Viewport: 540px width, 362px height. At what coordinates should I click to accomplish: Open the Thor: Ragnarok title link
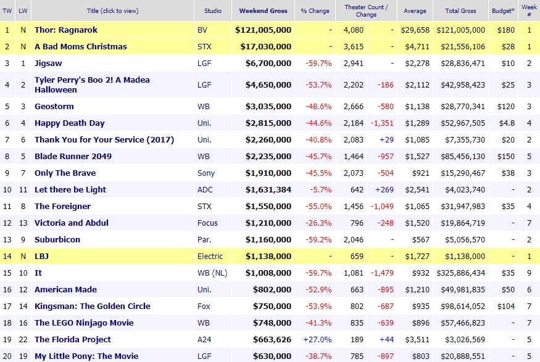66,30
